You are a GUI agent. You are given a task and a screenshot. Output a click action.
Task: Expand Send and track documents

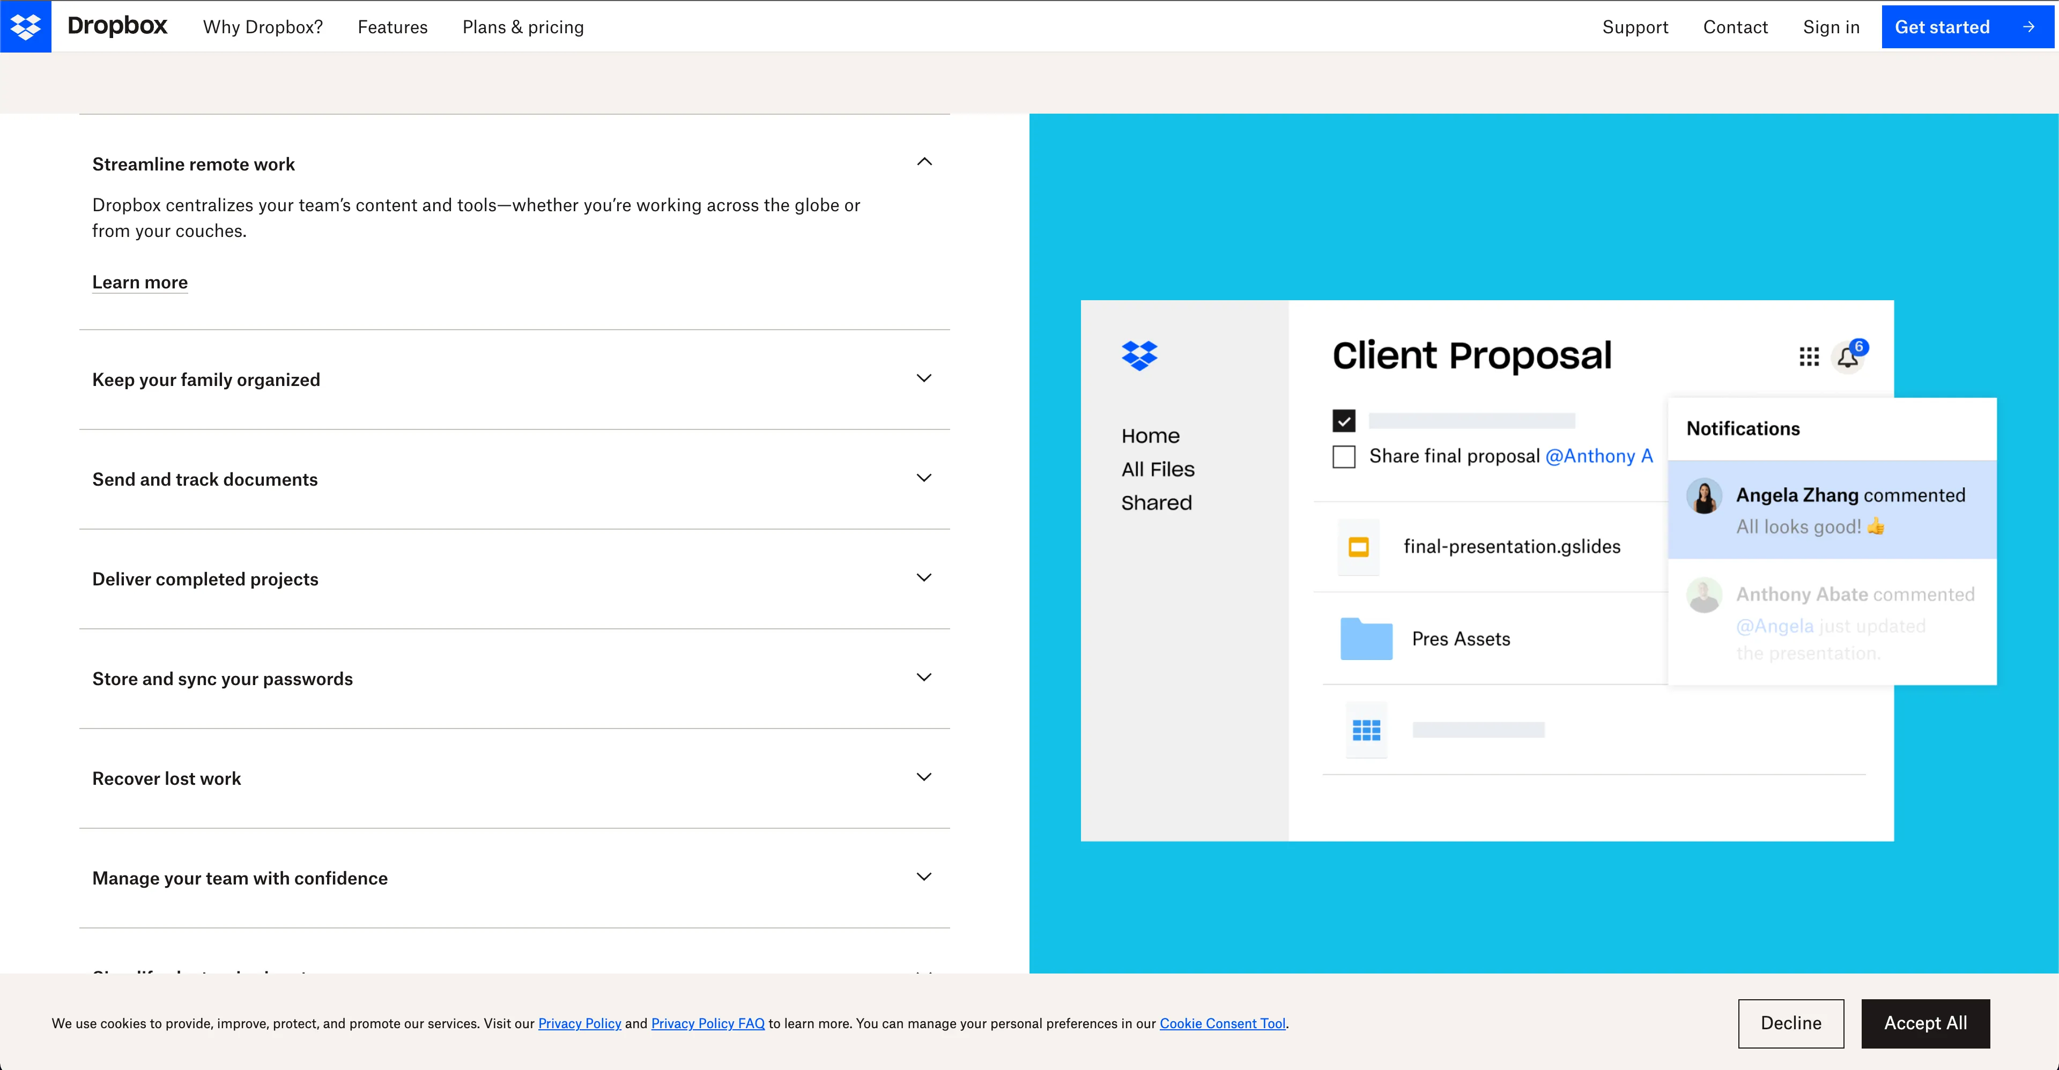tap(924, 478)
